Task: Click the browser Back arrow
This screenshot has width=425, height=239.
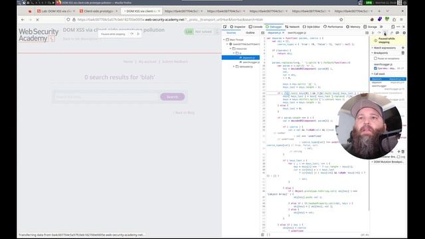Action: pyautogui.click(x=23, y=20)
